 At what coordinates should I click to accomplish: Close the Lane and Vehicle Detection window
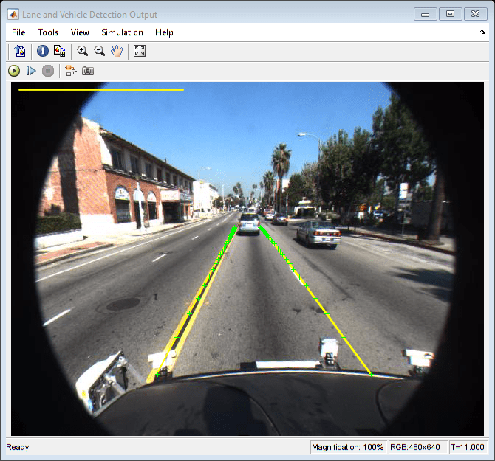tap(476, 14)
